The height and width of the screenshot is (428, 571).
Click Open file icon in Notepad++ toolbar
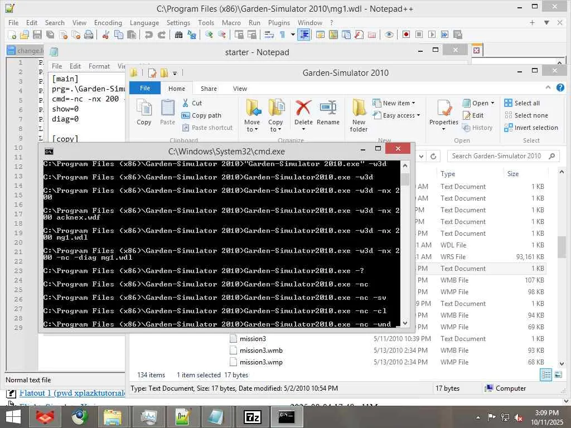pos(25,35)
